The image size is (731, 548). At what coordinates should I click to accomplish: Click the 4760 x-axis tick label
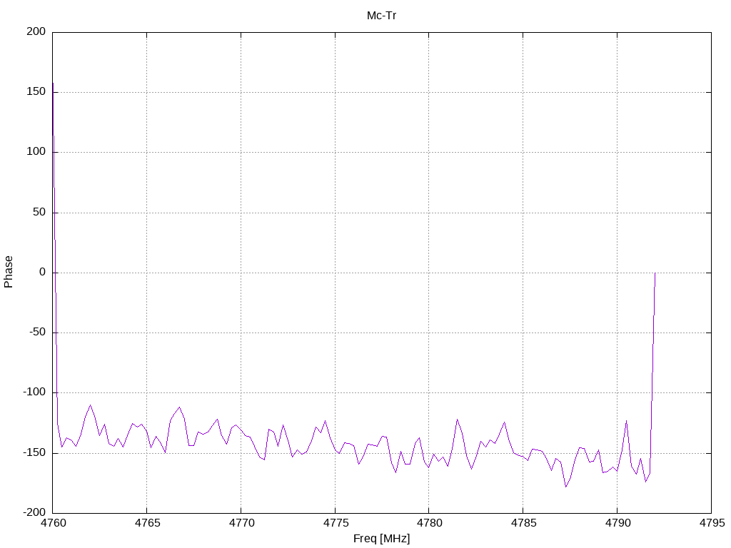[x=53, y=523]
